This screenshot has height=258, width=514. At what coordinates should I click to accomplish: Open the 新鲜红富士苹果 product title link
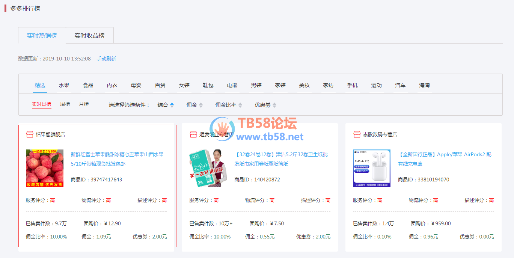click(117, 159)
